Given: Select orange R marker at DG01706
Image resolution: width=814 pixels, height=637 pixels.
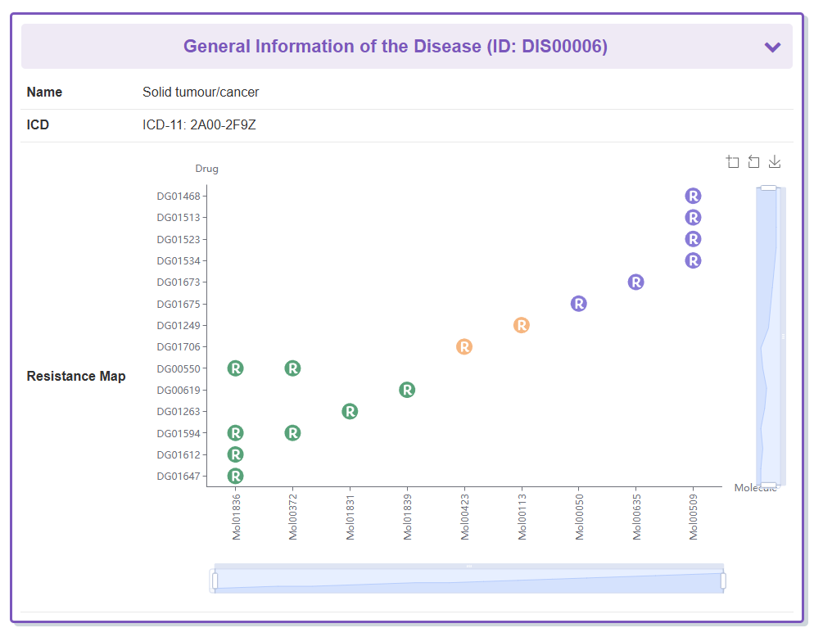Looking at the screenshot, I should point(464,347).
